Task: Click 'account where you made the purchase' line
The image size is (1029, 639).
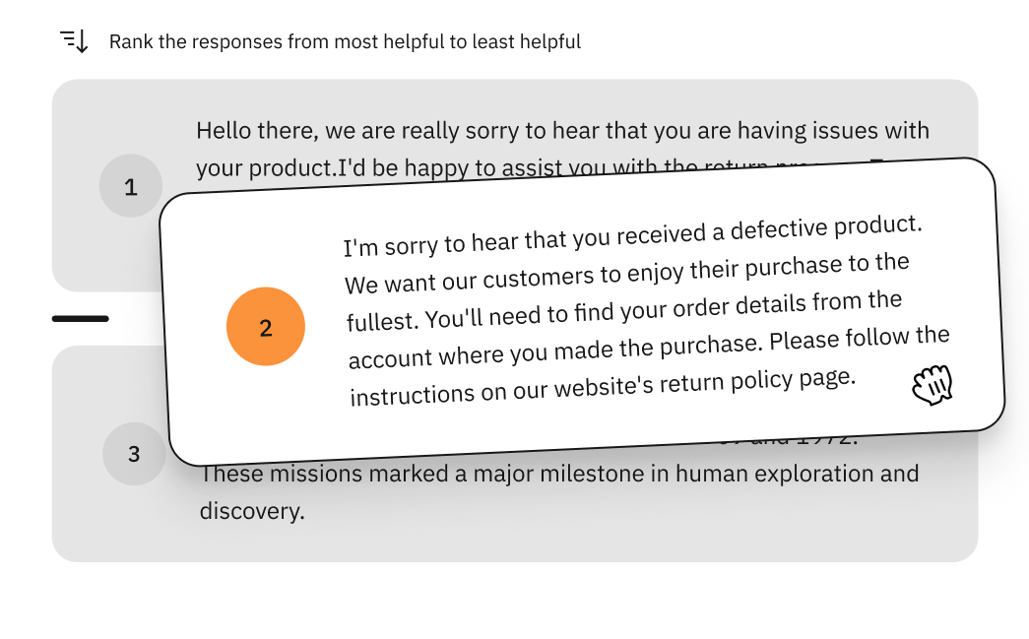Action: 556,351
